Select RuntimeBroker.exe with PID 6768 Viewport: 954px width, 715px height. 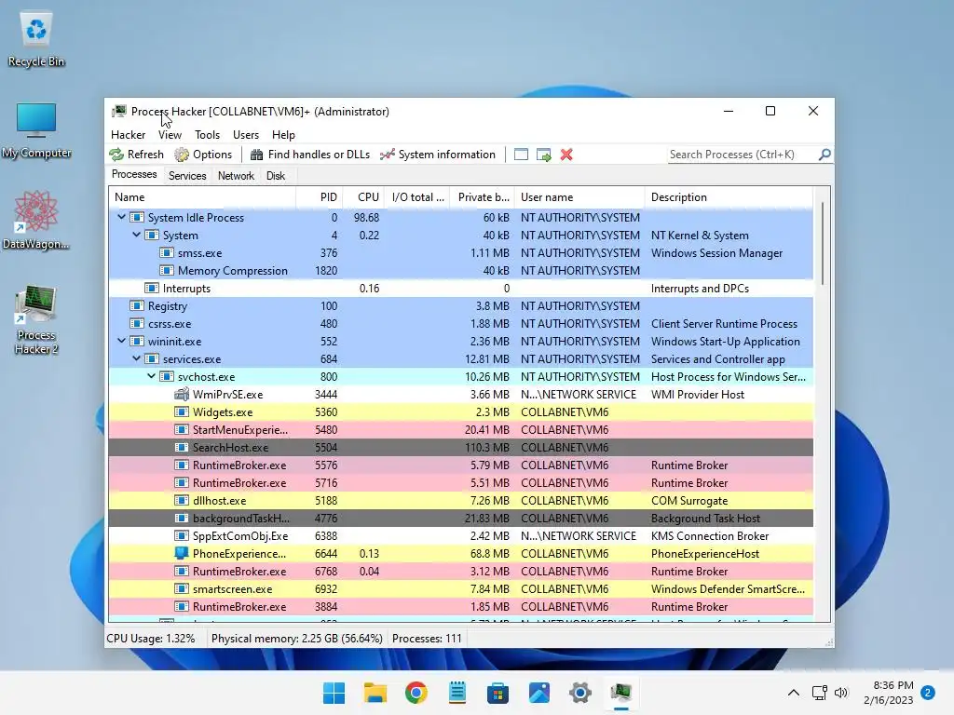pyautogui.click(x=460, y=571)
